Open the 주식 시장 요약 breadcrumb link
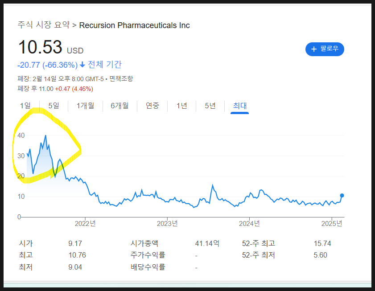Screen dimensions: 375x291 pos(44,25)
